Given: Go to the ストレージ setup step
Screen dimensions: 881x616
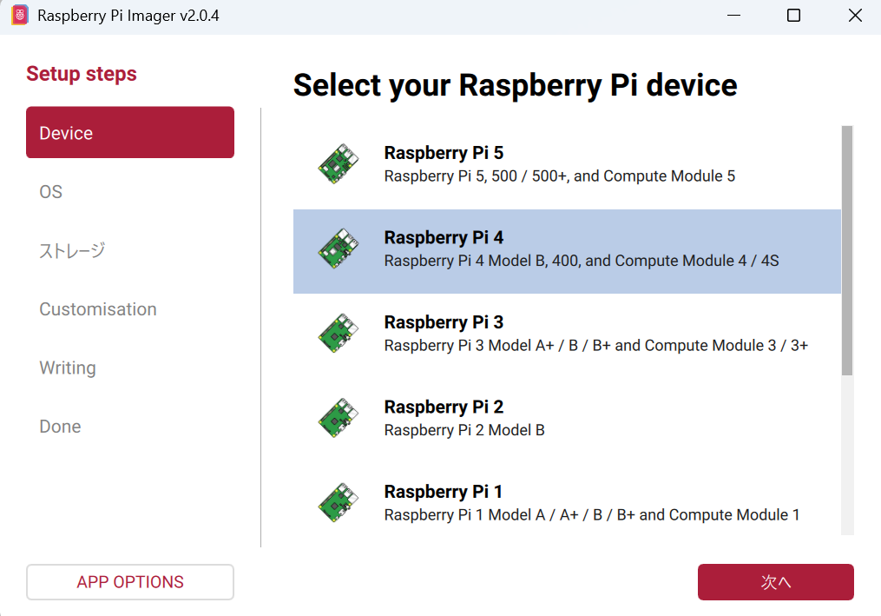Looking at the screenshot, I should pos(72,251).
